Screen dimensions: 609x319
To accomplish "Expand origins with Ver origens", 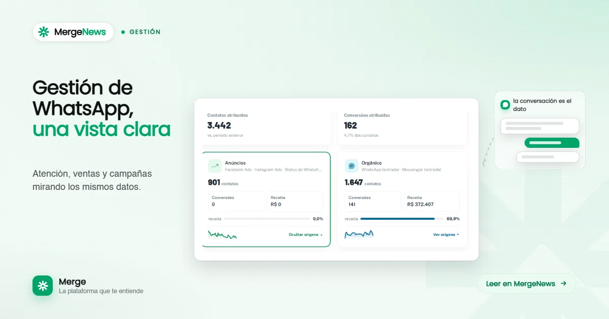I will coord(446,234).
